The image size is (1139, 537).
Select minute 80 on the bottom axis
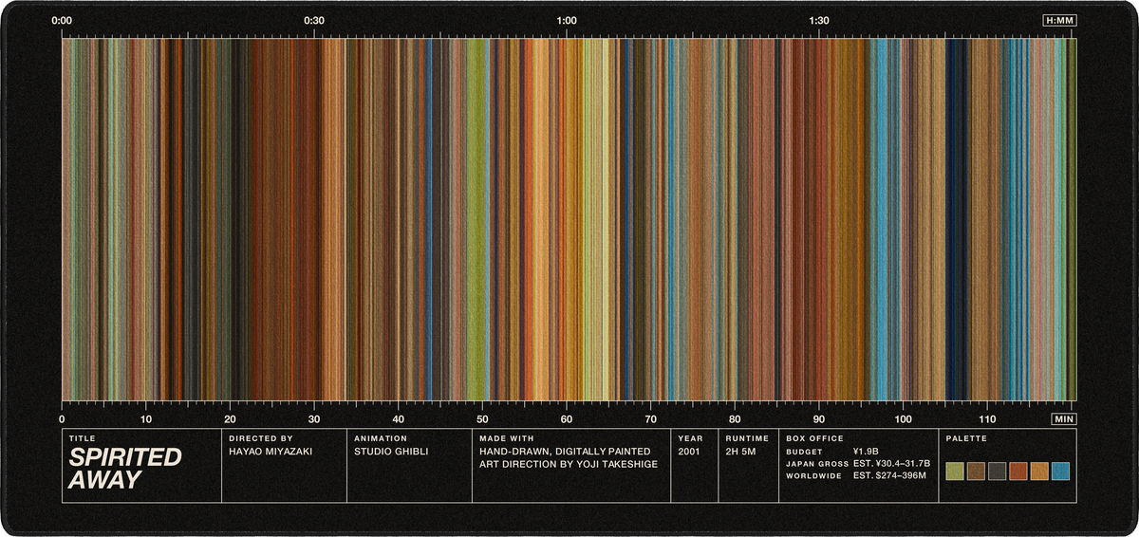[735, 418]
